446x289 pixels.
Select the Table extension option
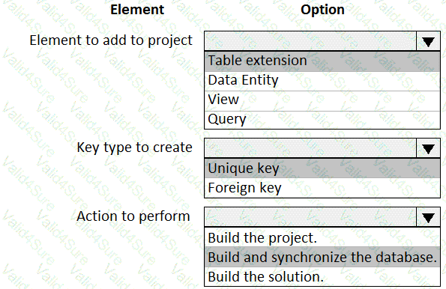pos(322,61)
